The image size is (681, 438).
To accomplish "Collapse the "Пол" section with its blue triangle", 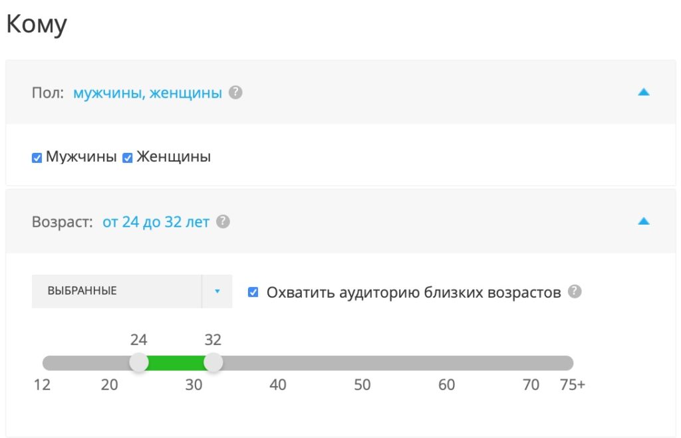I will 643,92.
